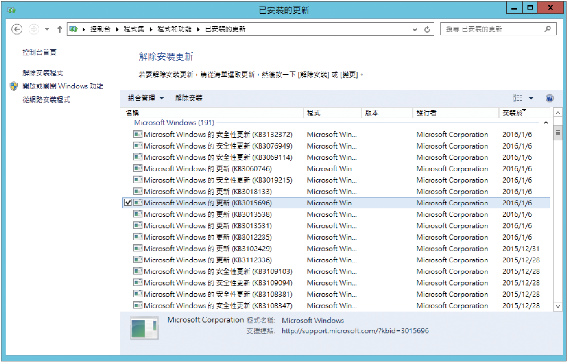
Task: Click 程式集 in address breadcrumb
Action: coord(134,29)
